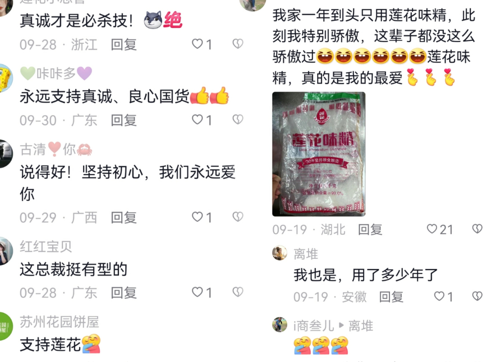Like 红红宝贝's comment 这总裁挺有型的
483x362 pixels.
tap(202, 292)
